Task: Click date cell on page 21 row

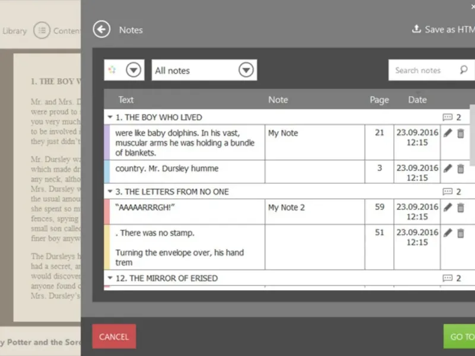Action: coord(417,142)
